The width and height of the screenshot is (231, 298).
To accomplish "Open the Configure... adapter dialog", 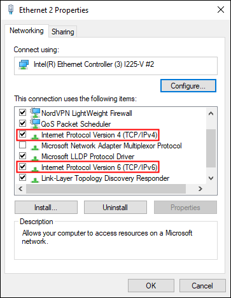I will coord(188,86).
